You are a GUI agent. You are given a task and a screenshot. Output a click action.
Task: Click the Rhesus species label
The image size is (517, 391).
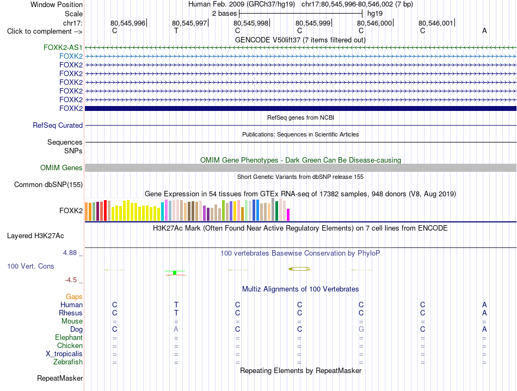[x=71, y=313]
